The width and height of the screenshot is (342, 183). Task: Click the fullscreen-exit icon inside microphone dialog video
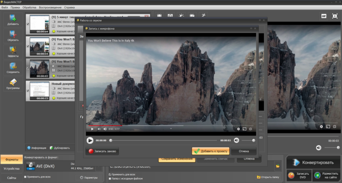250,129
